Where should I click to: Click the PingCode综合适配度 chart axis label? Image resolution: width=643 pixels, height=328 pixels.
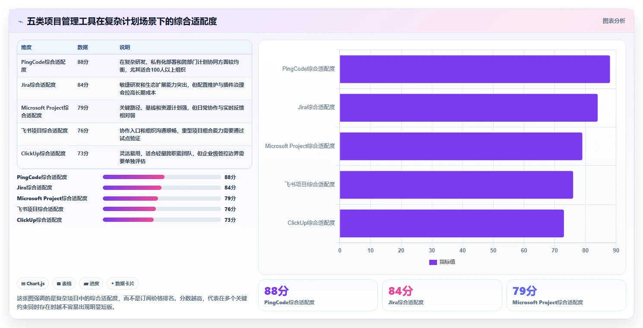click(x=309, y=69)
